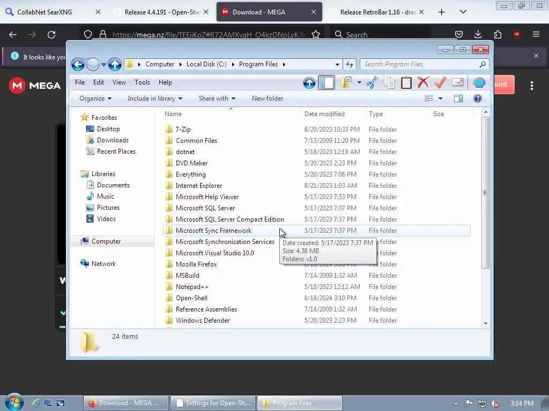Click the file list vertical scrollbar thumb
Viewport: 549px width, 411px height.
point(485,193)
